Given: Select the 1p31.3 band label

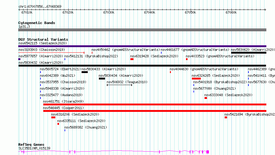Looking at the screenshot, I should pos(24,27).
